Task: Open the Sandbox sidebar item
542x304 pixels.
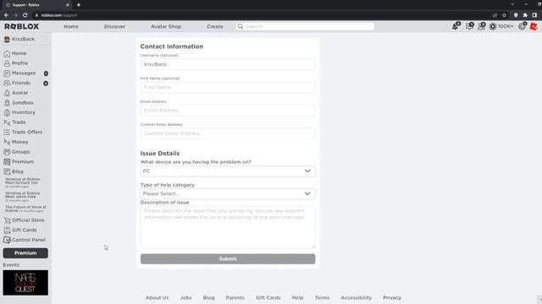Action: 19,103
